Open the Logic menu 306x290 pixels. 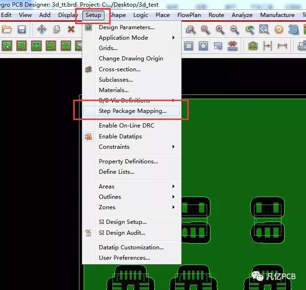[x=140, y=15]
